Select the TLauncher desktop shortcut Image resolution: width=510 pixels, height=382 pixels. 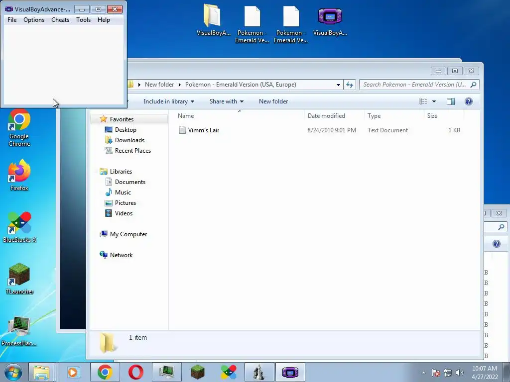[x=19, y=279]
